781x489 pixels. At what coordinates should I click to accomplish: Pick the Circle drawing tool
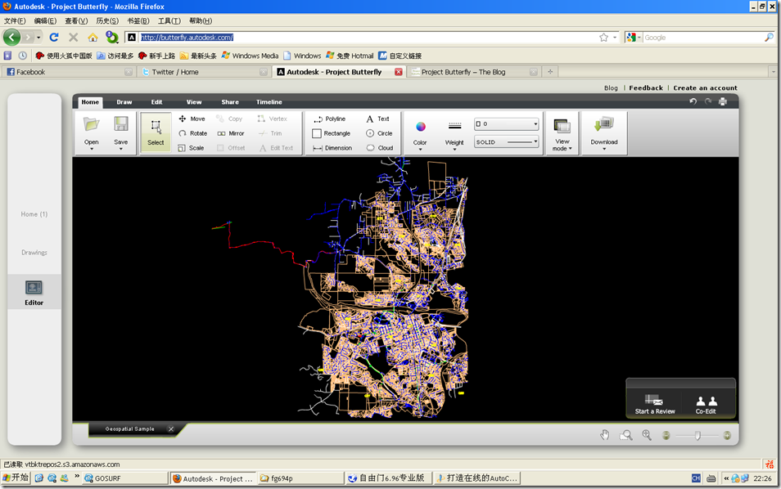[x=379, y=133]
